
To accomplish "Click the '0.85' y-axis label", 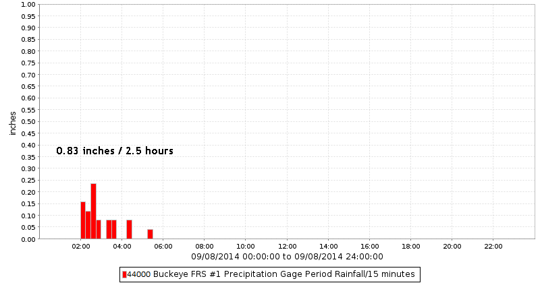I will (28, 40).
